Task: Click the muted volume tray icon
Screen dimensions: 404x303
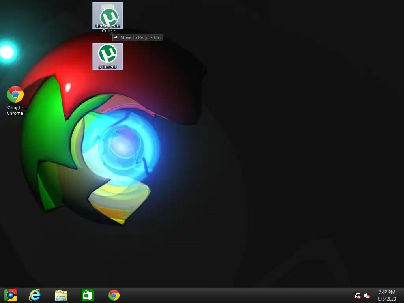Action: tap(367, 296)
